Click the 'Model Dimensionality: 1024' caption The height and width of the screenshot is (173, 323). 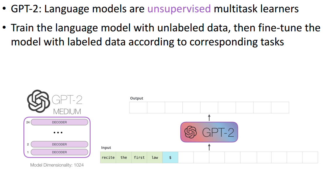click(57, 165)
